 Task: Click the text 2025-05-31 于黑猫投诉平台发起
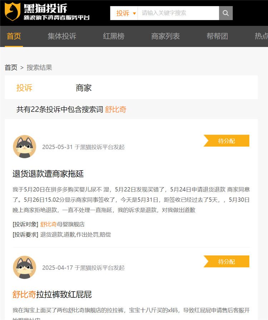83,147
